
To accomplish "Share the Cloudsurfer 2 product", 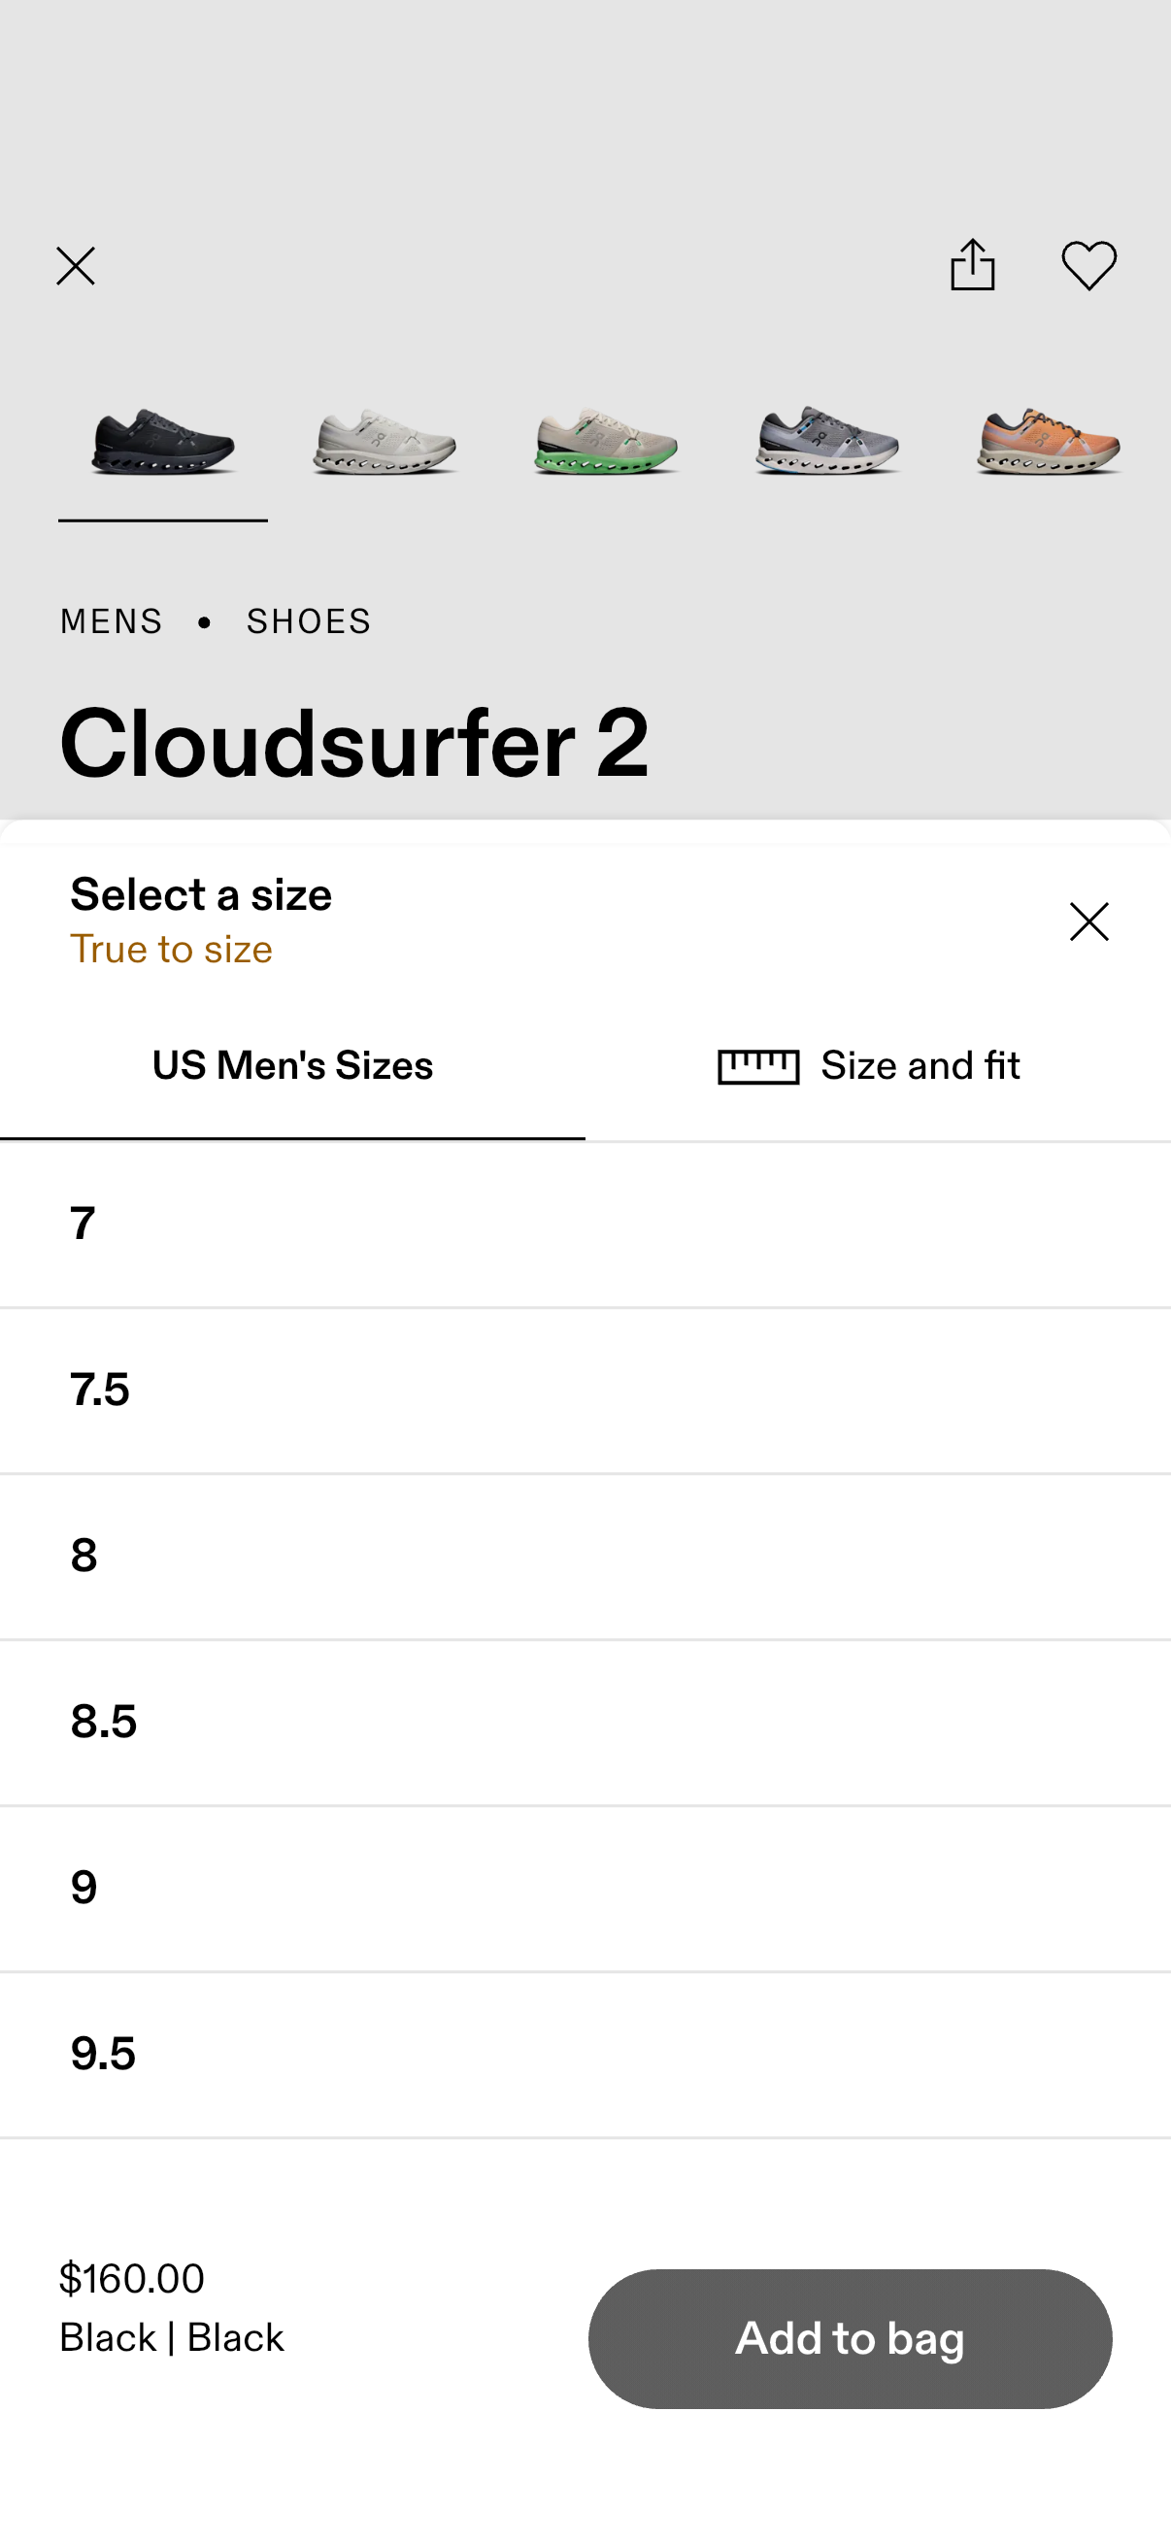I will tap(973, 266).
